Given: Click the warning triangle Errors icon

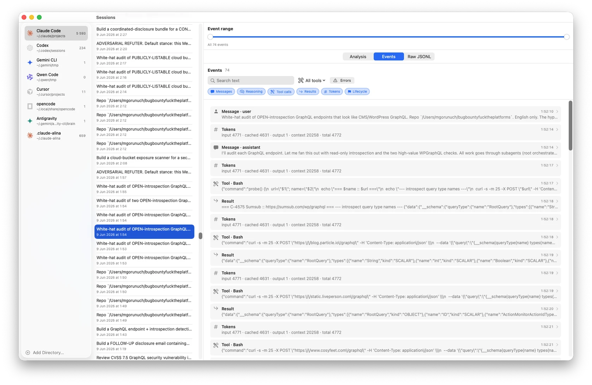Looking at the screenshot, I should point(335,81).
